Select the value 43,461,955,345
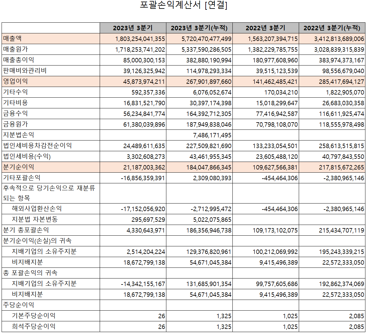Image resolution: width=367 pixels, height=333 pixels. pos(210,157)
